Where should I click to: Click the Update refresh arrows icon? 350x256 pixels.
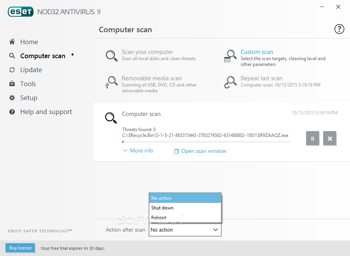pyautogui.click(x=12, y=70)
